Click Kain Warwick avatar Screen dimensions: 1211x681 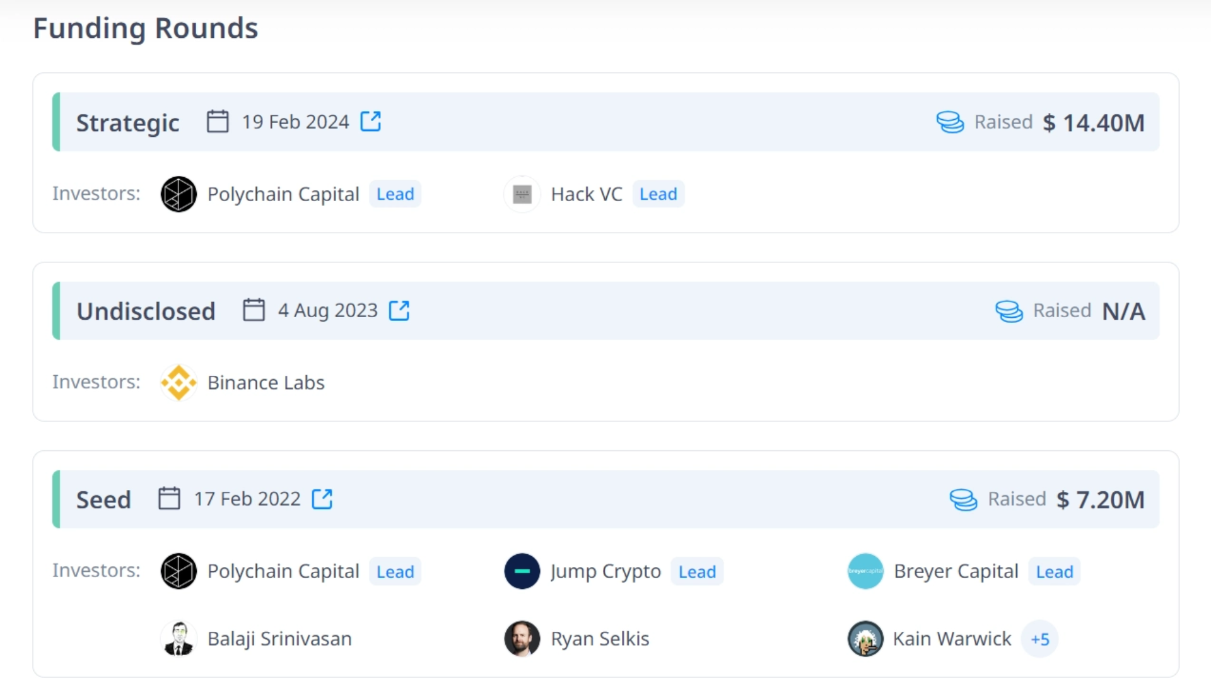point(865,639)
